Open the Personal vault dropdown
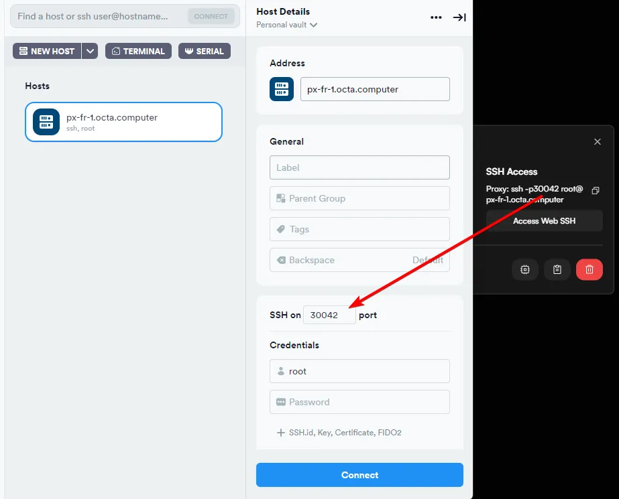This screenshot has height=499, width=619. (x=286, y=25)
